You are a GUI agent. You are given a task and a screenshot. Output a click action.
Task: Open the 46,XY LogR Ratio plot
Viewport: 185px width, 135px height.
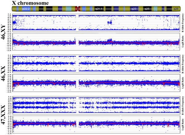coord(96,42)
